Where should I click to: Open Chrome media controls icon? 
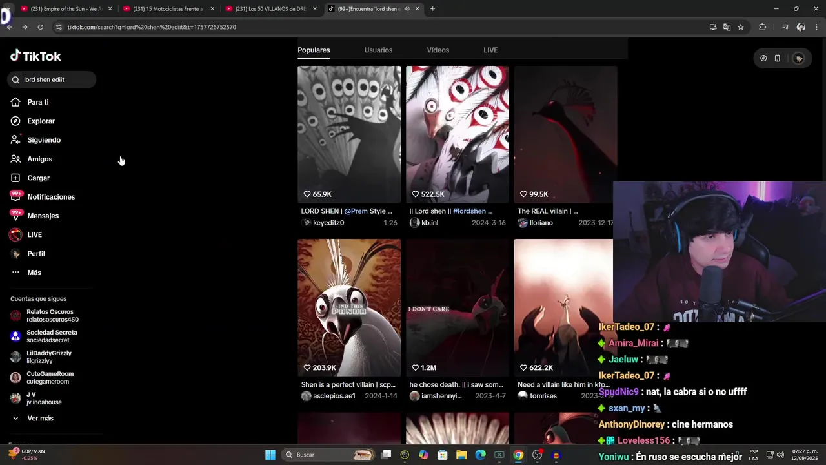click(785, 27)
